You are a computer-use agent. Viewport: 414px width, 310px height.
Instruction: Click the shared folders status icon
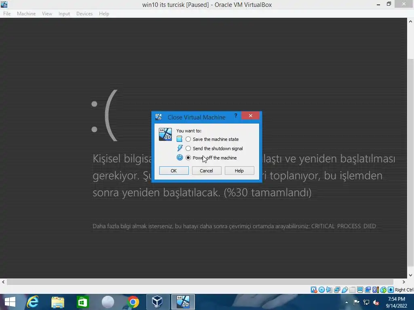352,290
